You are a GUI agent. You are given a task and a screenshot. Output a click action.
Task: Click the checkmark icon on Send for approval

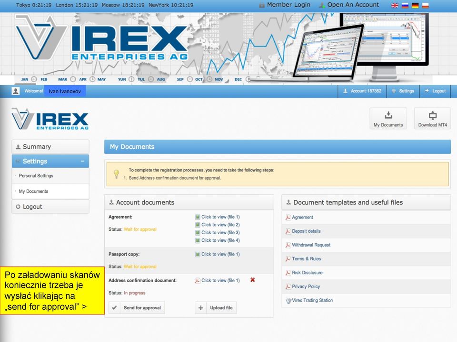pos(115,308)
